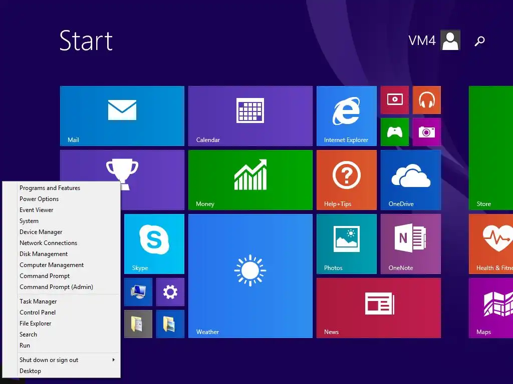This screenshot has height=384, width=513.
Task: Open the Maps tile
Action: [491, 308]
